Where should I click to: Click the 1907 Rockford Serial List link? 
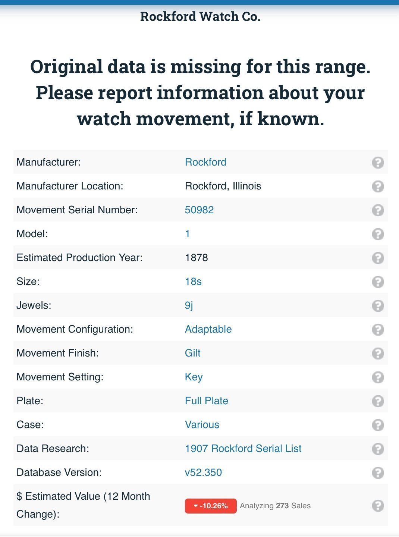click(x=243, y=449)
